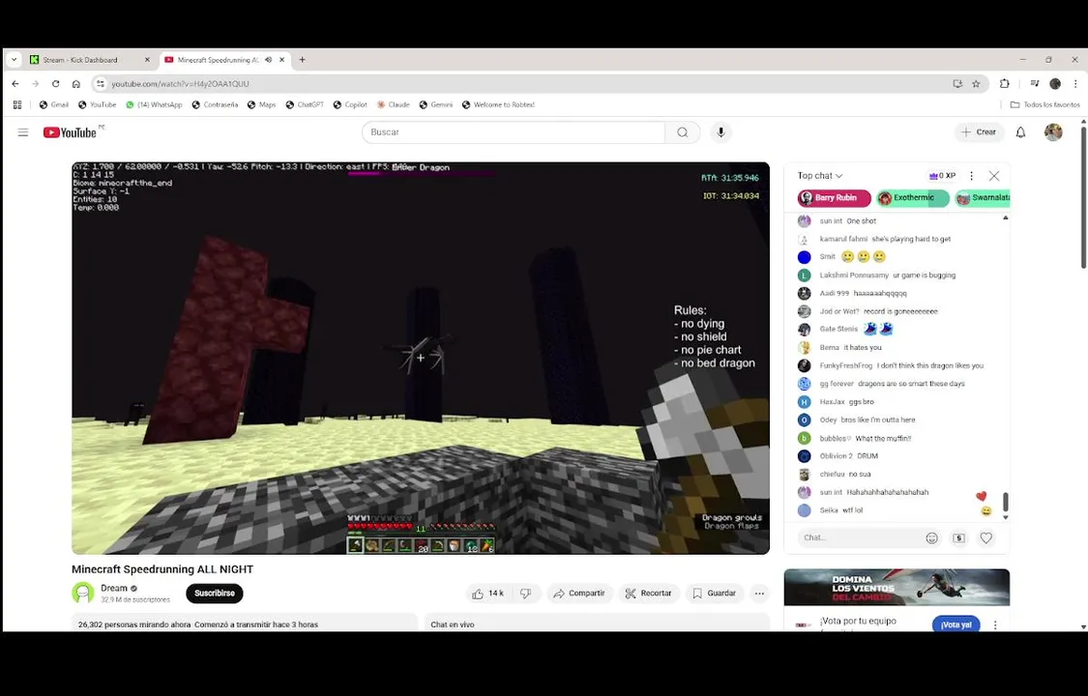Open Barry Rubin pinned chat chip

(x=834, y=198)
